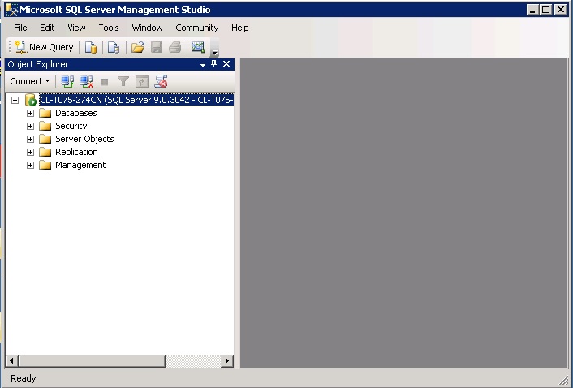
Task: Click the New Query button
Action: tap(44, 47)
